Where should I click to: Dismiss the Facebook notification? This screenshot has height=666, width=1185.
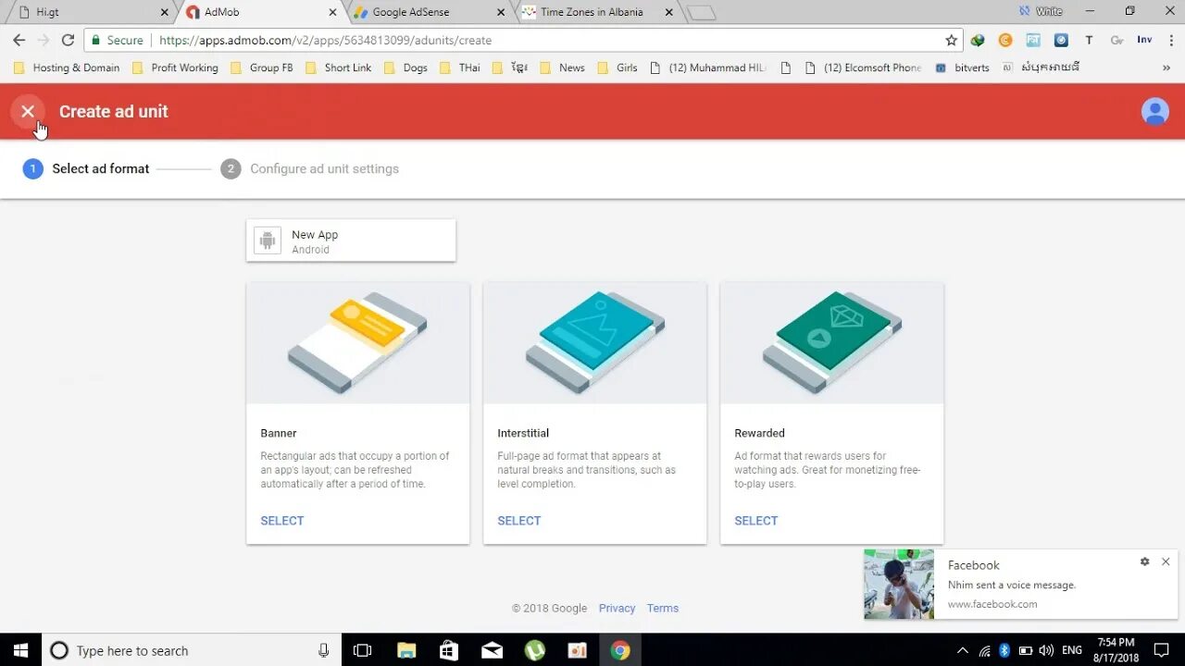(x=1166, y=561)
